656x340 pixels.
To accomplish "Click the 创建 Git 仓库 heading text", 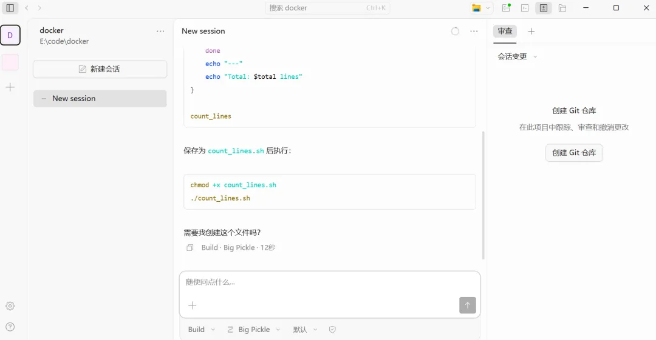I will (574, 111).
